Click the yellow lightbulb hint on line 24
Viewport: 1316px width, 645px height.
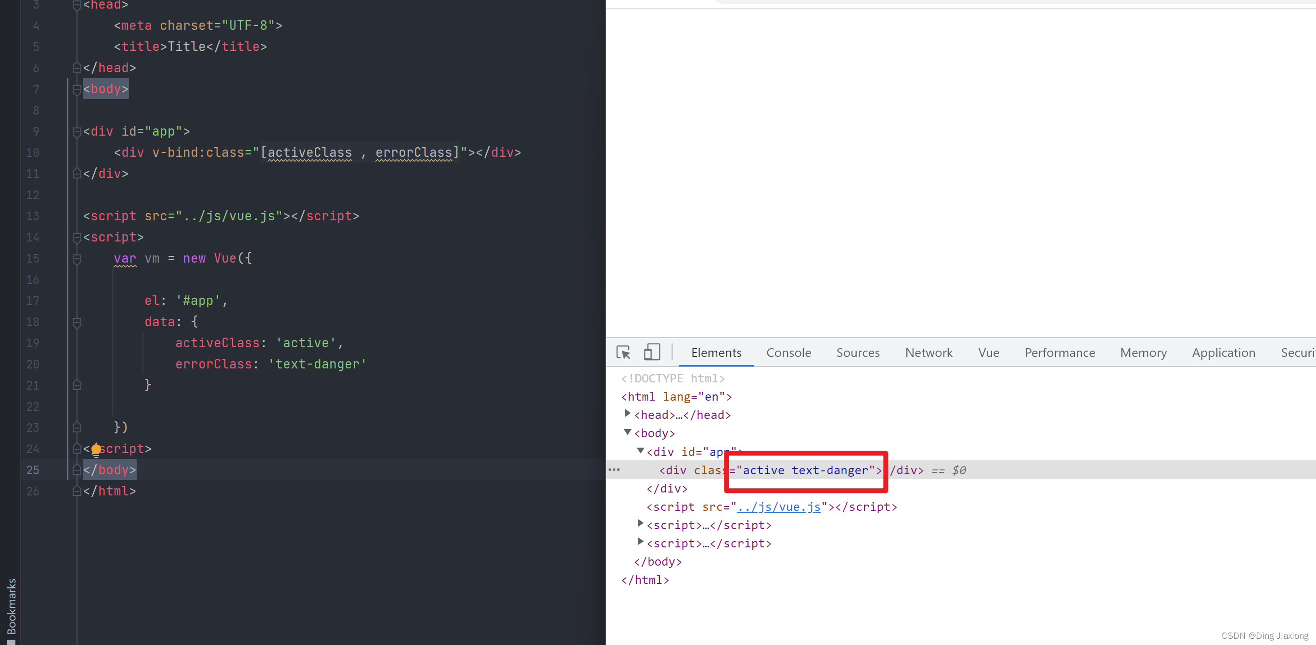[x=96, y=450]
